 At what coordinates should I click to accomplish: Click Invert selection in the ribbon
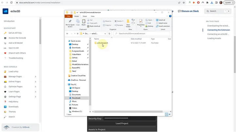click(x=163, y=26)
